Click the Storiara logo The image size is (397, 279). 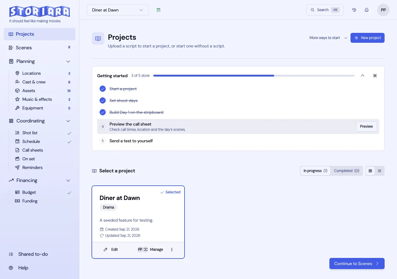(40, 11)
